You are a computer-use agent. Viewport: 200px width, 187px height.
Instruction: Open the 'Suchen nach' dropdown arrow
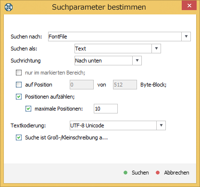(x=186, y=37)
